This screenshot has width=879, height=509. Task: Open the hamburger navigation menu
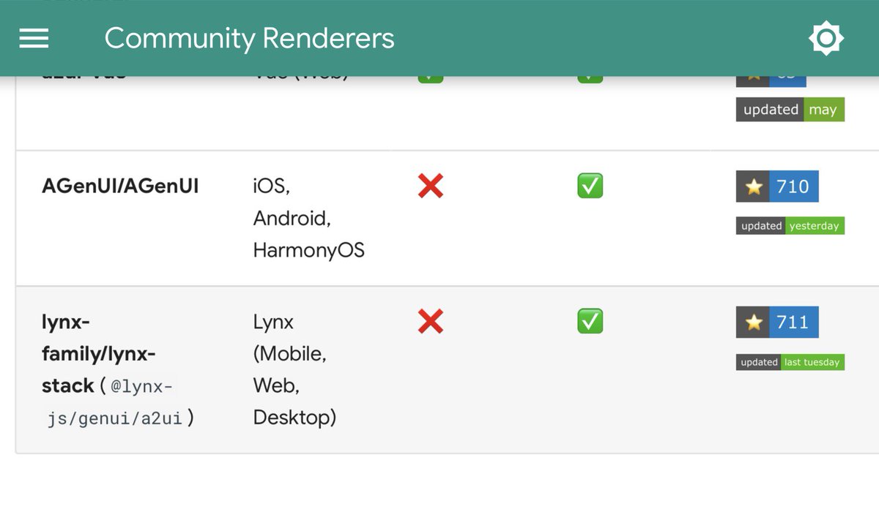[34, 38]
